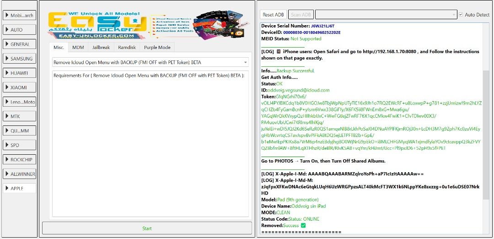Image resolution: width=494 pixels, height=239 pixels.
Task: Expand the Leno...Moto sidebar section
Action: [19, 102]
